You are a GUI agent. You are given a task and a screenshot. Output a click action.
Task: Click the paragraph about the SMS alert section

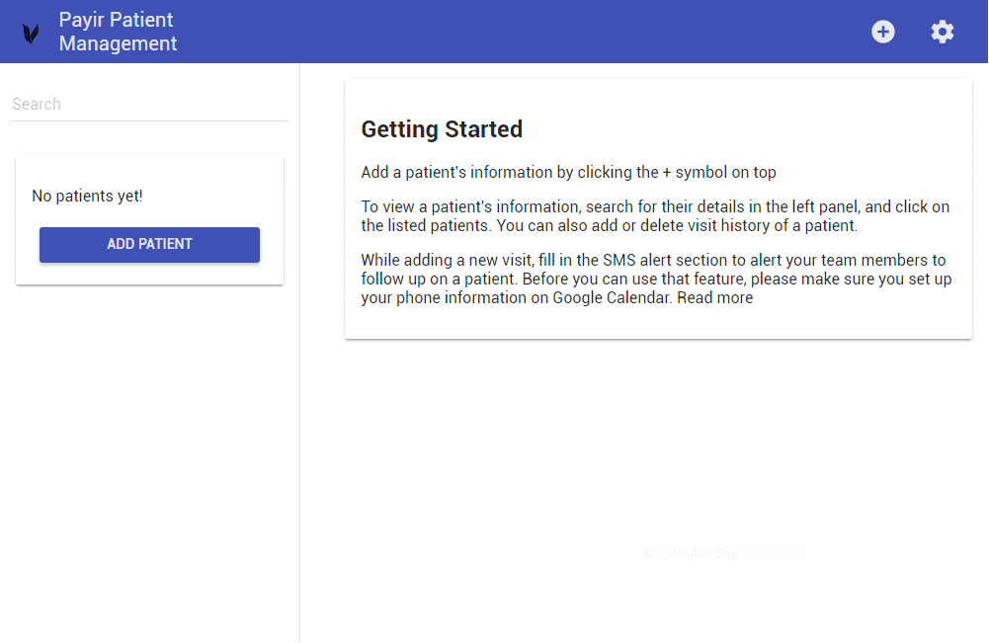point(657,279)
